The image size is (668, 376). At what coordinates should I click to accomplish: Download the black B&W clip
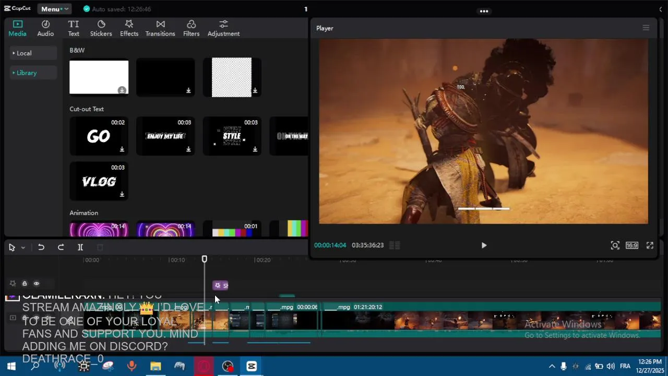tap(188, 90)
